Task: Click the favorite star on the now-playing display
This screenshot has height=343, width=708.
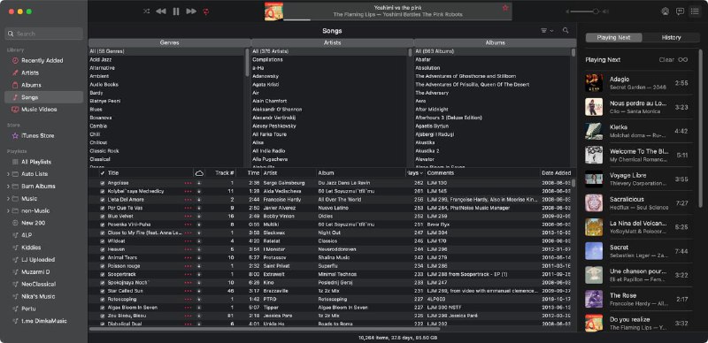Action: tap(504, 8)
